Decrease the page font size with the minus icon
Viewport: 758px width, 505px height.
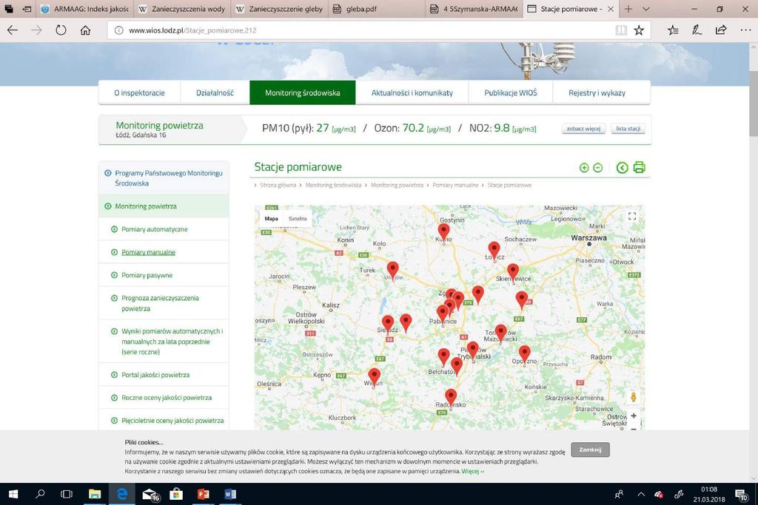[598, 168]
